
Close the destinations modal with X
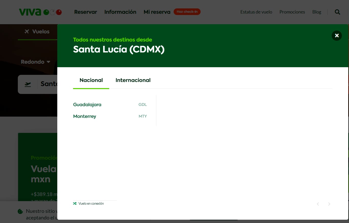coord(337,36)
